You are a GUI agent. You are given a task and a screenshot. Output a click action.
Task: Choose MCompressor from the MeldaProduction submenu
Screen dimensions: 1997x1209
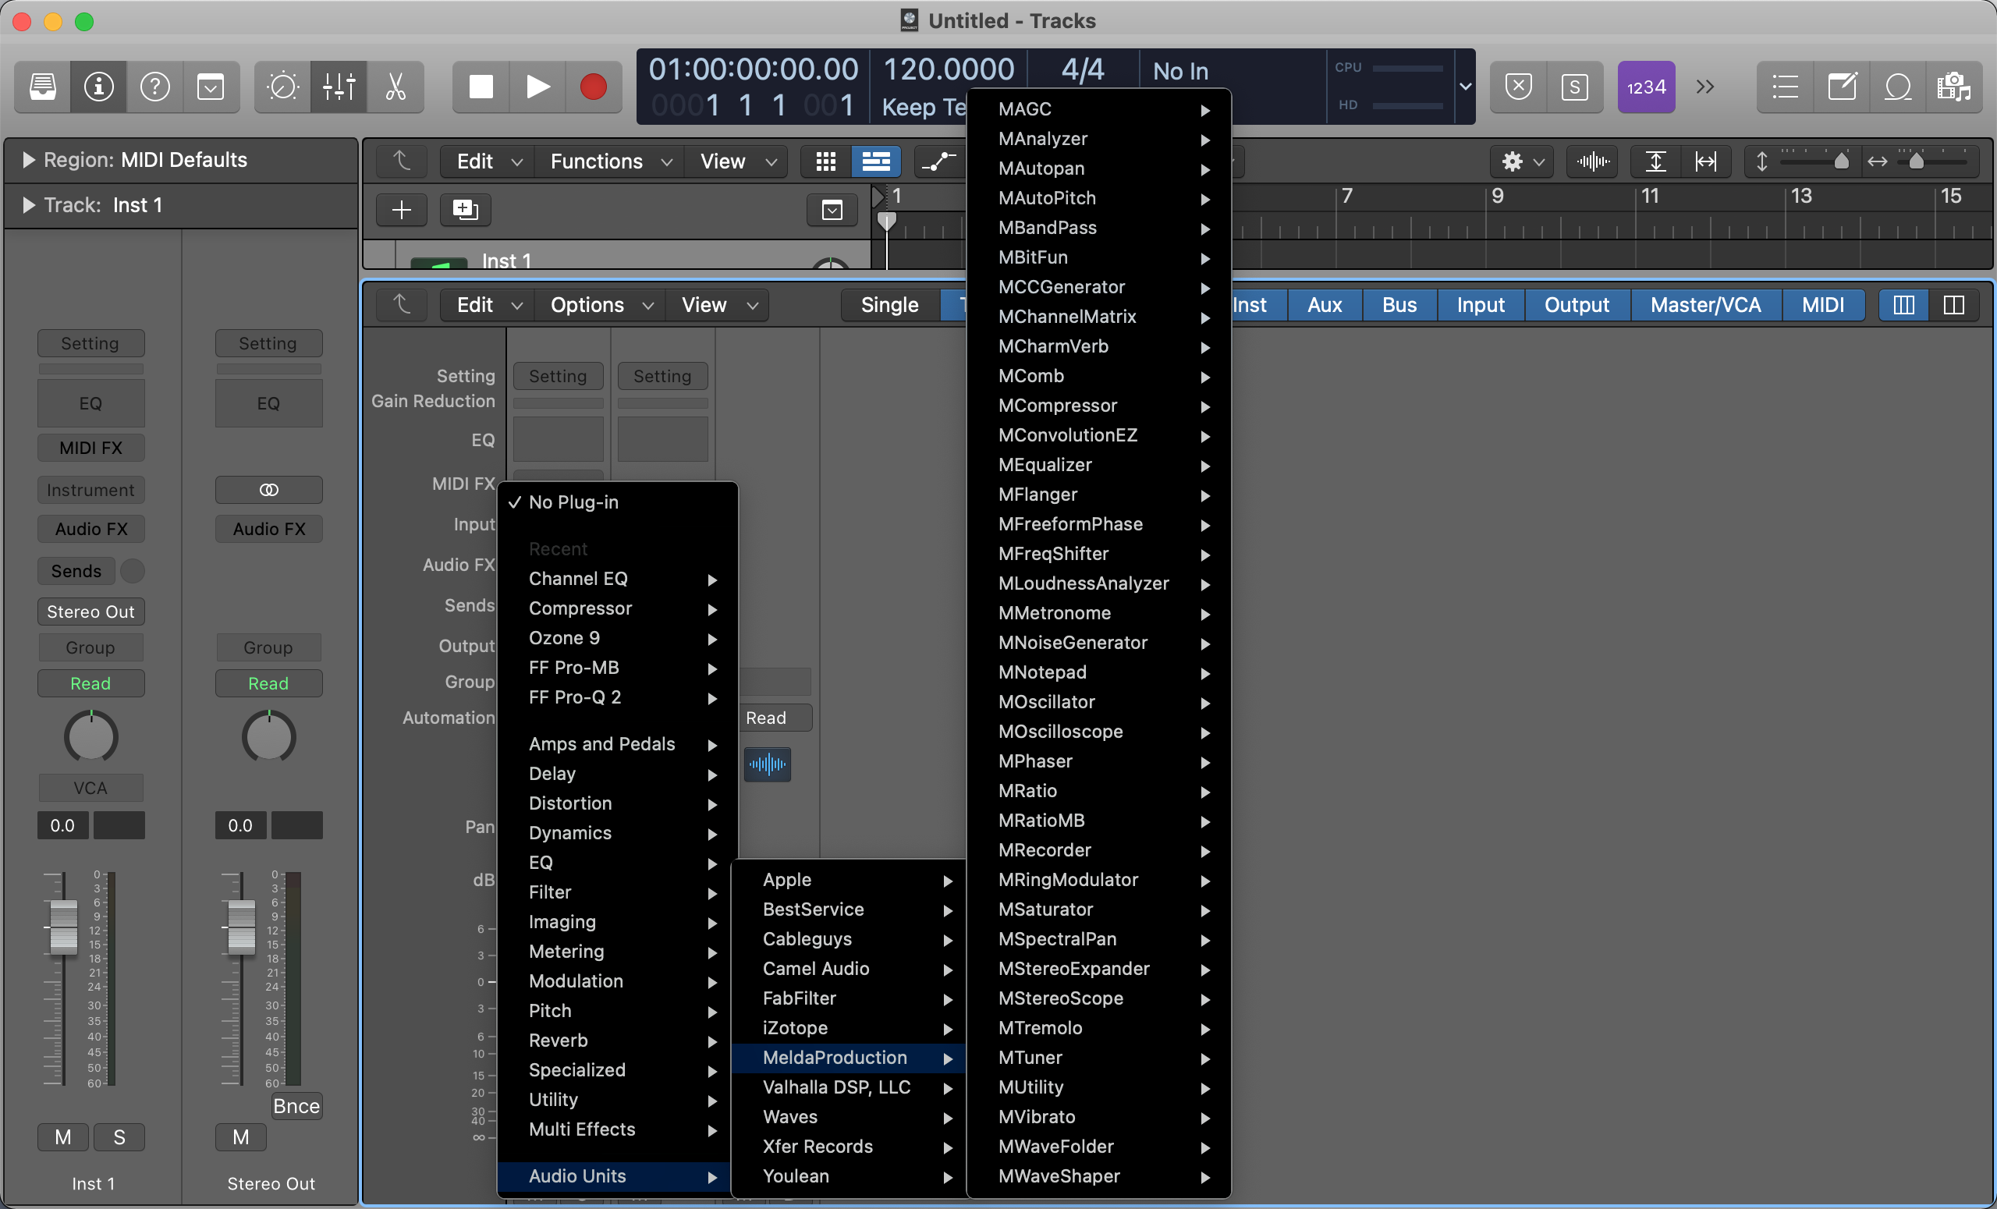1057,405
